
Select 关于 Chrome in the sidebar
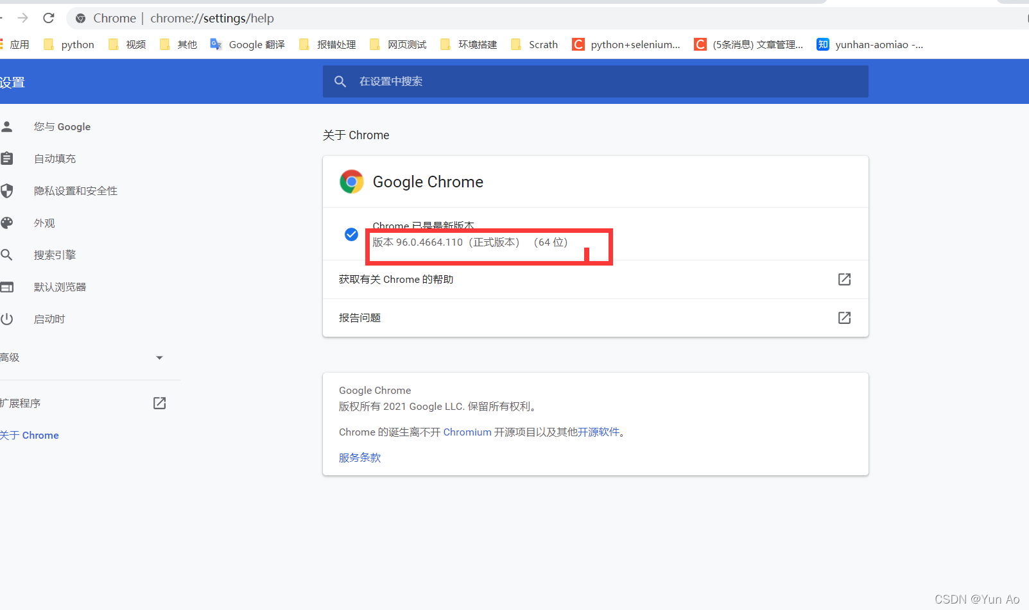click(x=30, y=435)
